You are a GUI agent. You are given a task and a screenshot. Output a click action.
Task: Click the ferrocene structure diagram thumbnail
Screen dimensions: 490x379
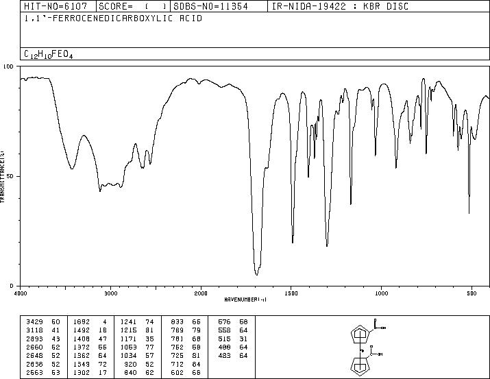[366, 347]
